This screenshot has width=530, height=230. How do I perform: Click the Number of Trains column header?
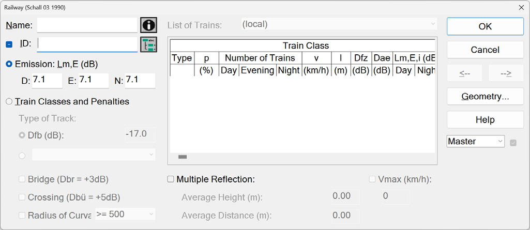[x=260, y=58]
